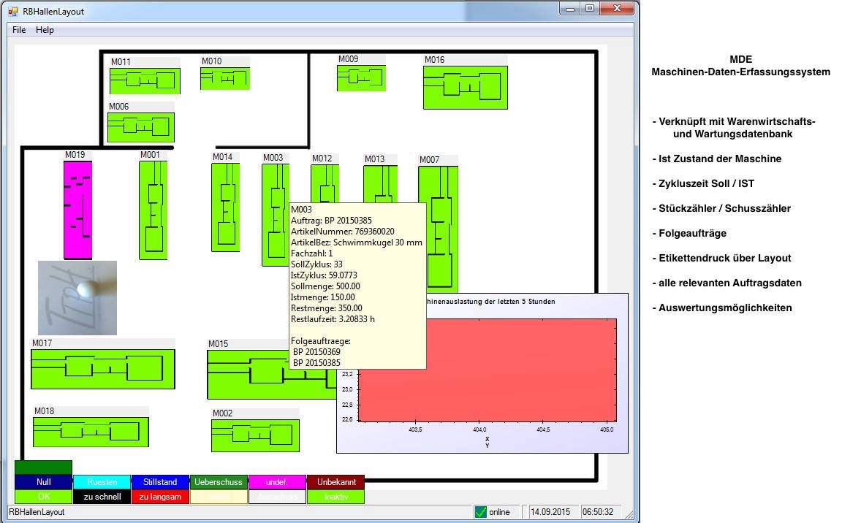Click the blue Stillstand legend box
Viewport: 842px width, 523px height.
(160, 481)
